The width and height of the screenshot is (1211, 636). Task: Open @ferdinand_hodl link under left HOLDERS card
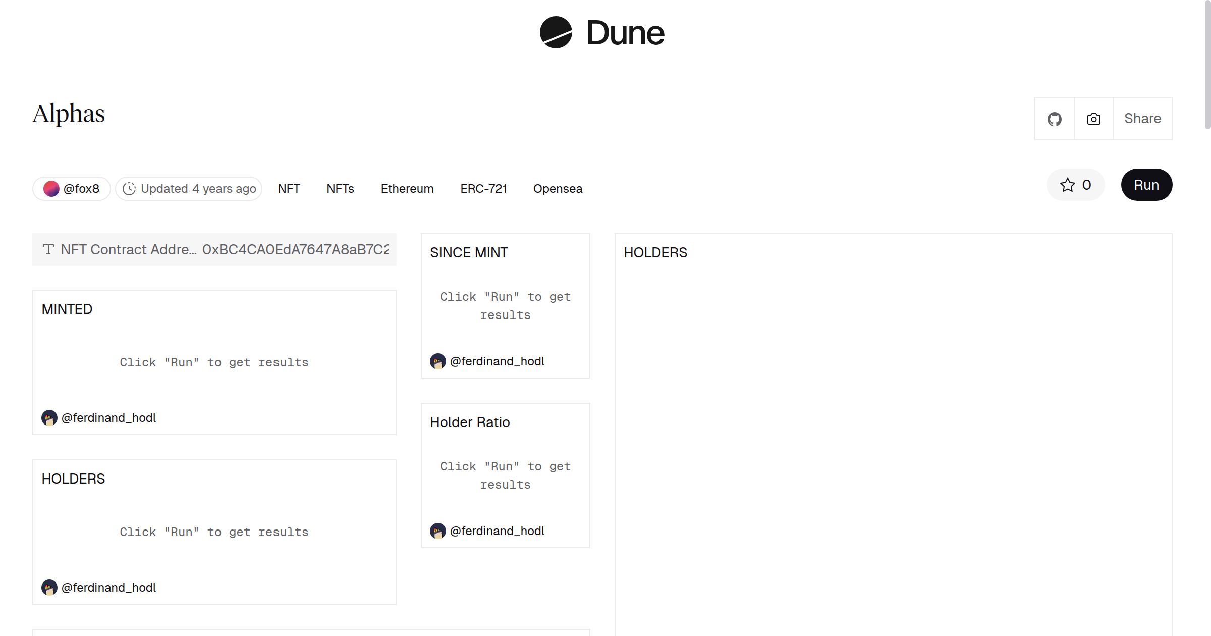(108, 588)
